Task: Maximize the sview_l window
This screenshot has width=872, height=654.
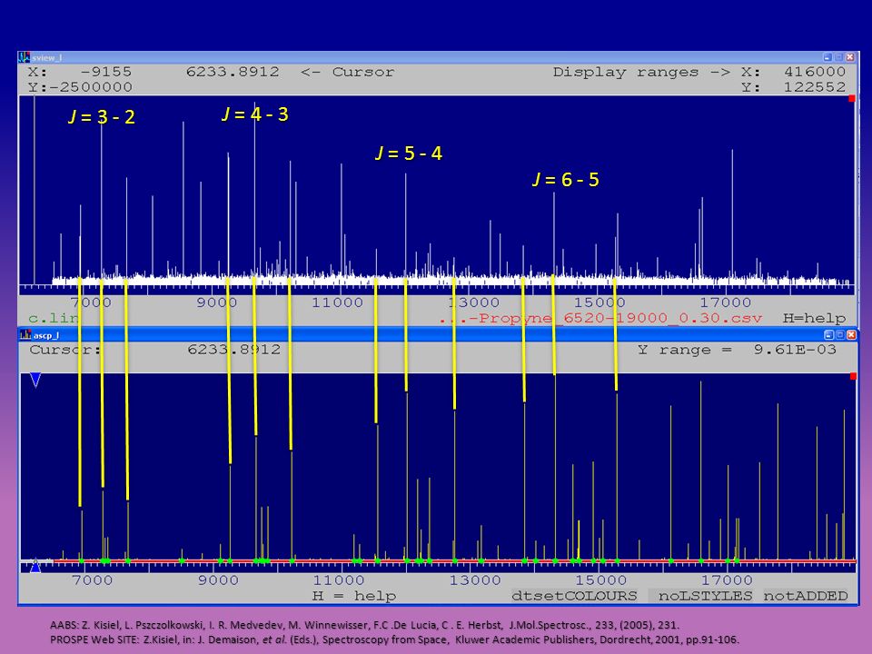Action: point(838,57)
